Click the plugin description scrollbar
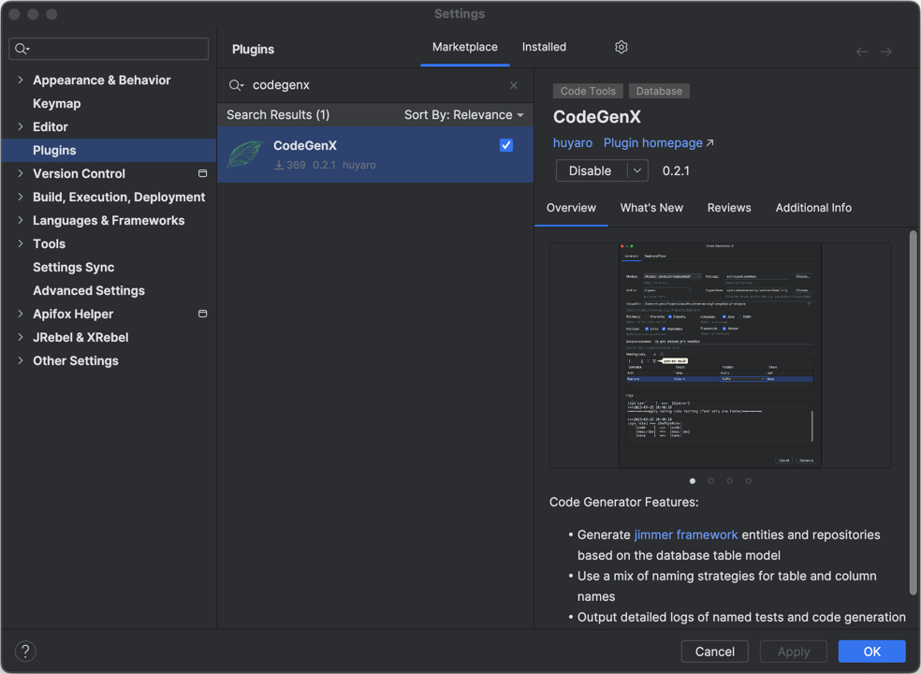The height and width of the screenshot is (674, 921). pyautogui.click(x=913, y=413)
